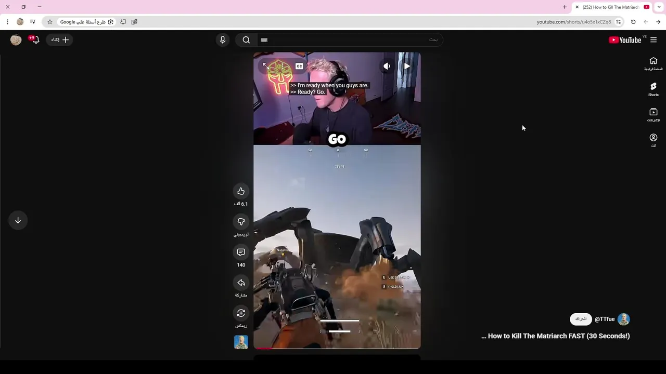Image resolution: width=666 pixels, height=374 pixels.
Task: Open Google Lens ask button in address bar
Action: click(86, 22)
